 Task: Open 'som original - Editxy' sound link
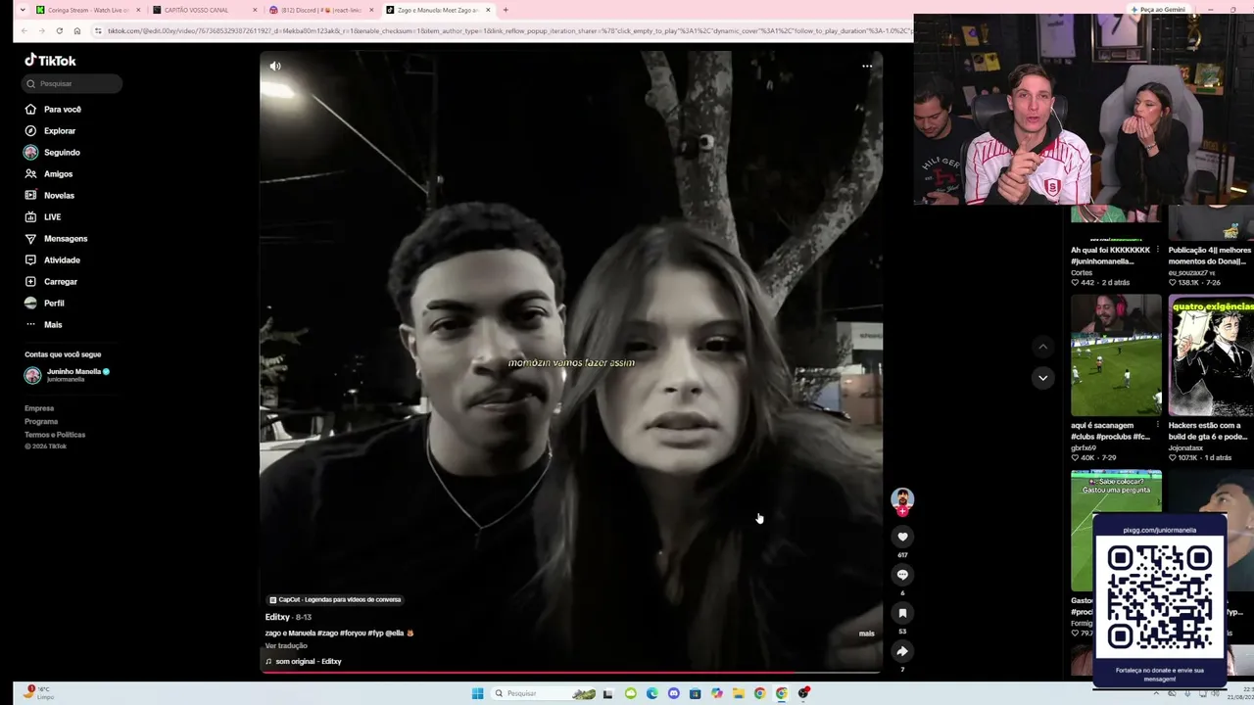point(304,662)
